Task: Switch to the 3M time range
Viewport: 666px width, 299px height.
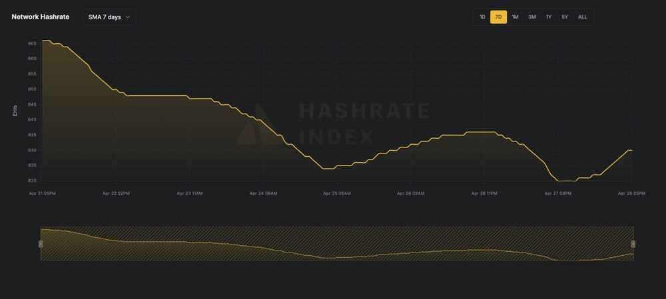Action: pos(531,17)
